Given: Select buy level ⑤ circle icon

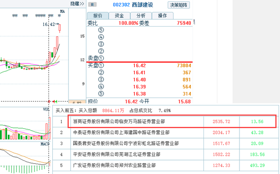Looking at the screenshot, I should coord(101,93).
